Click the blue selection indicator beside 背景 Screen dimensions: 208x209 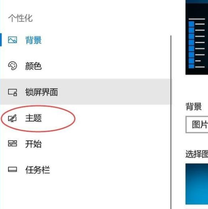[x=1, y=40]
